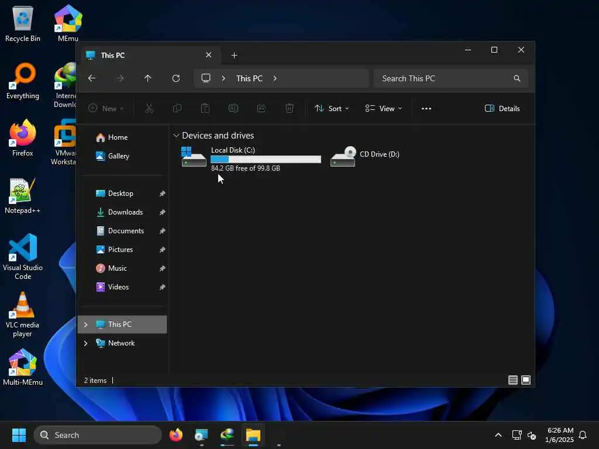Image resolution: width=599 pixels, height=449 pixels.
Task: Select Visual Studio Code desktop shortcut
Action: [23, 257]
